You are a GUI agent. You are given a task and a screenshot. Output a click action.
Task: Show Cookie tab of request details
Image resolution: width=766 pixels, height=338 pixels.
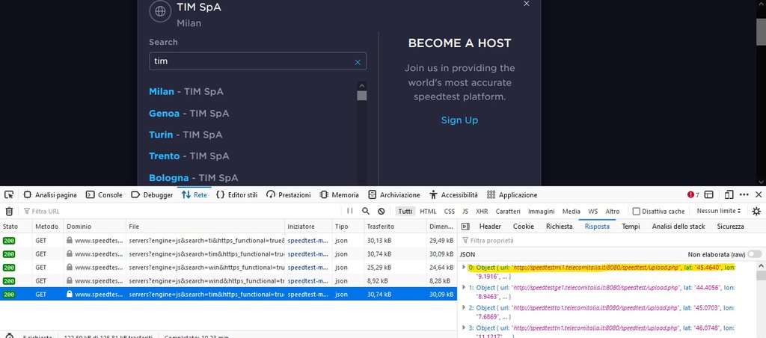pos(523,227)
